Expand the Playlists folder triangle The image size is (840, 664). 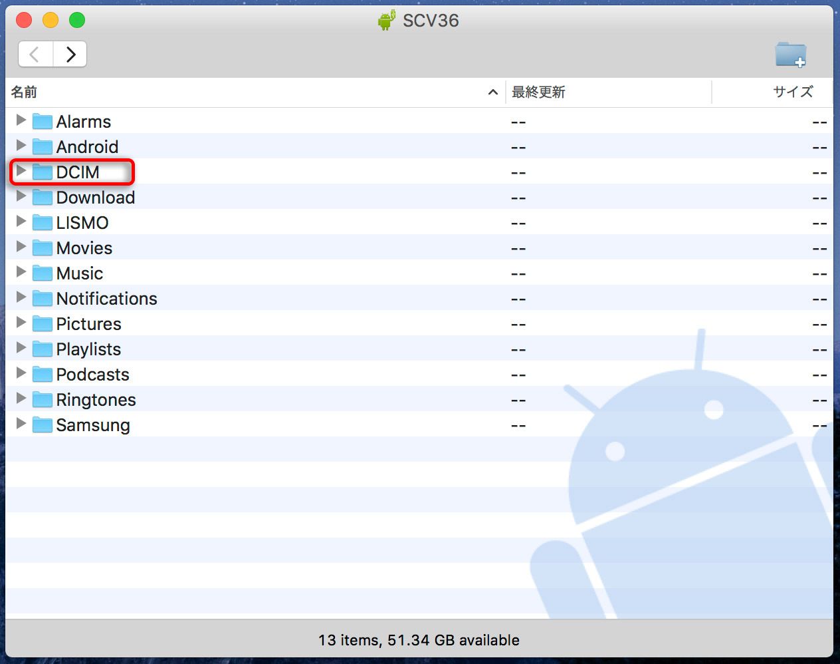[21, 348]
